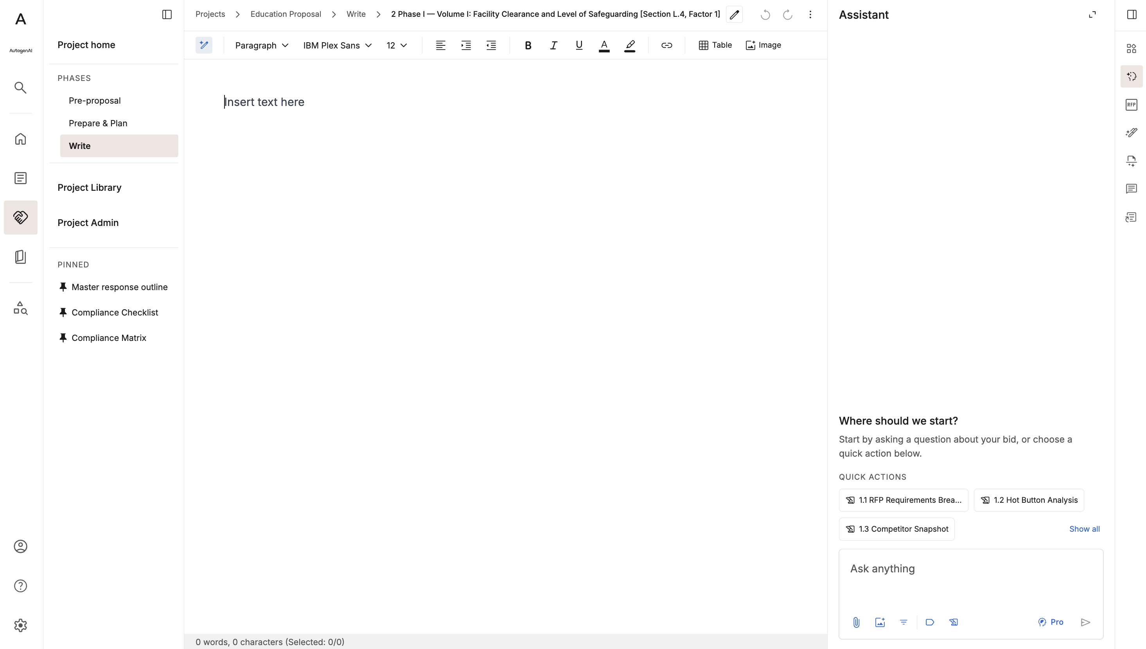
Task: Run 1.2 Hot Button Analysis quick action
Action: point(1029,500)
